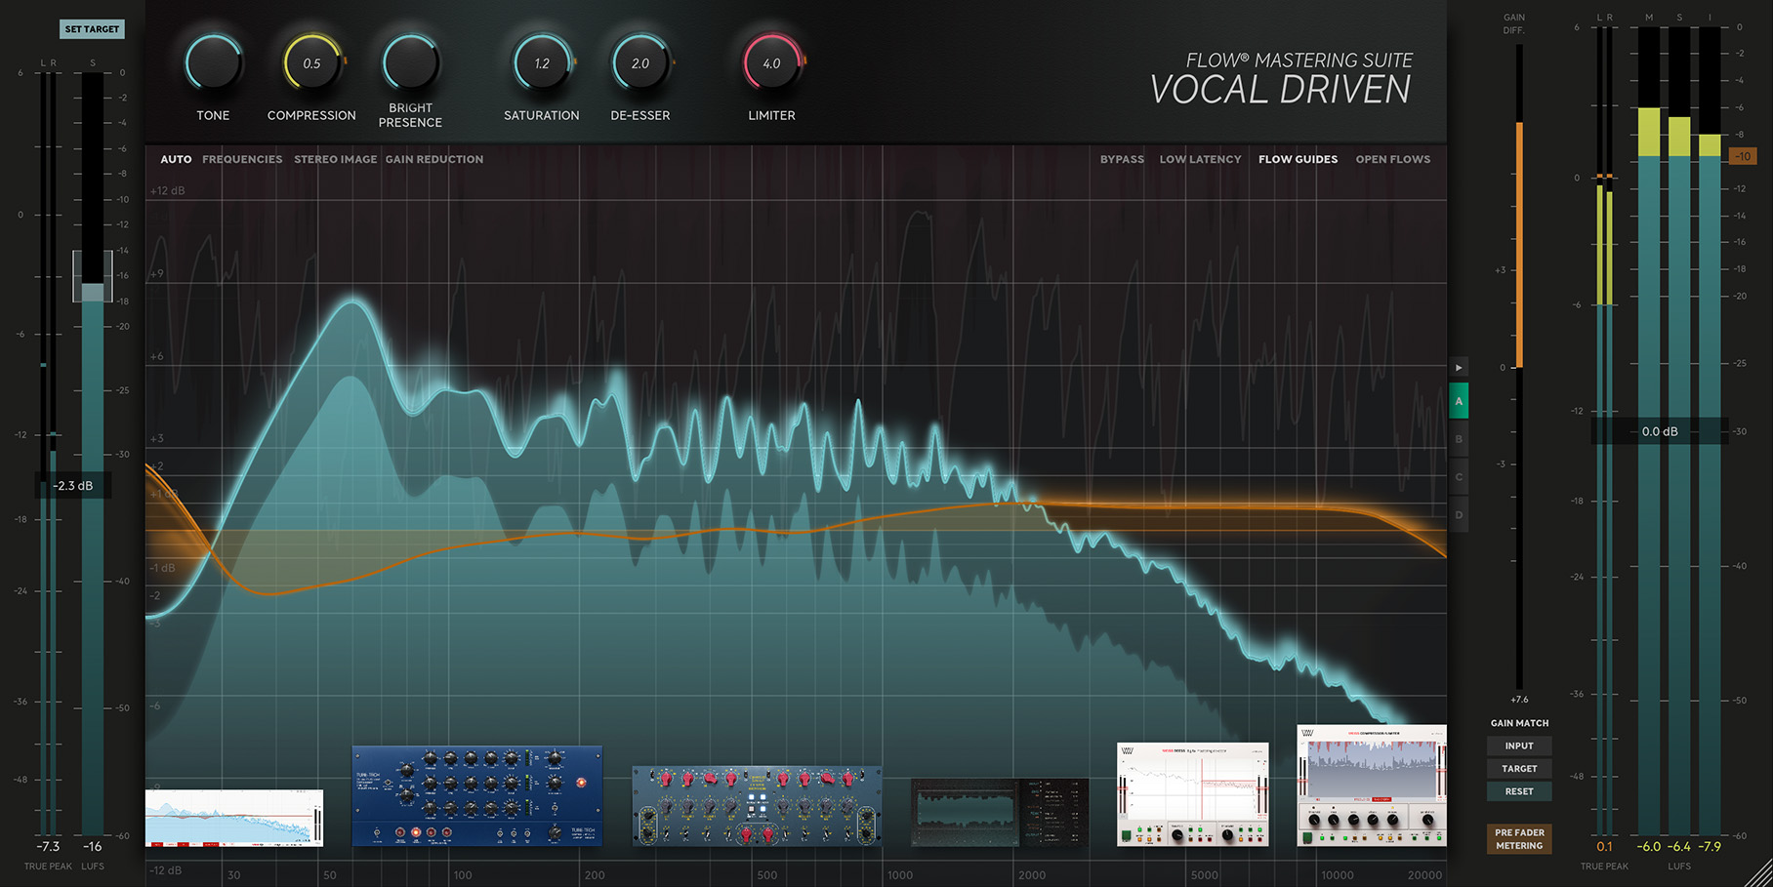
Task: Click the short-term LUFS value -6.4
Action: [x=1679, y=847]
